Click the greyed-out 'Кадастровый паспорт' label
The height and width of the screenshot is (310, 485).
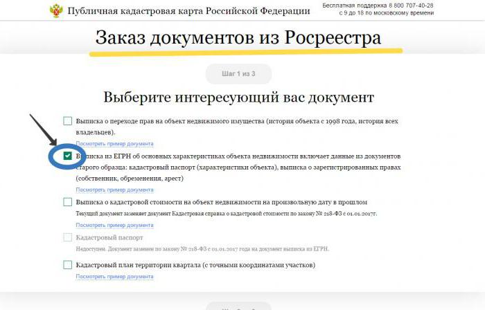pyautogui.click(x=109, y=237)
